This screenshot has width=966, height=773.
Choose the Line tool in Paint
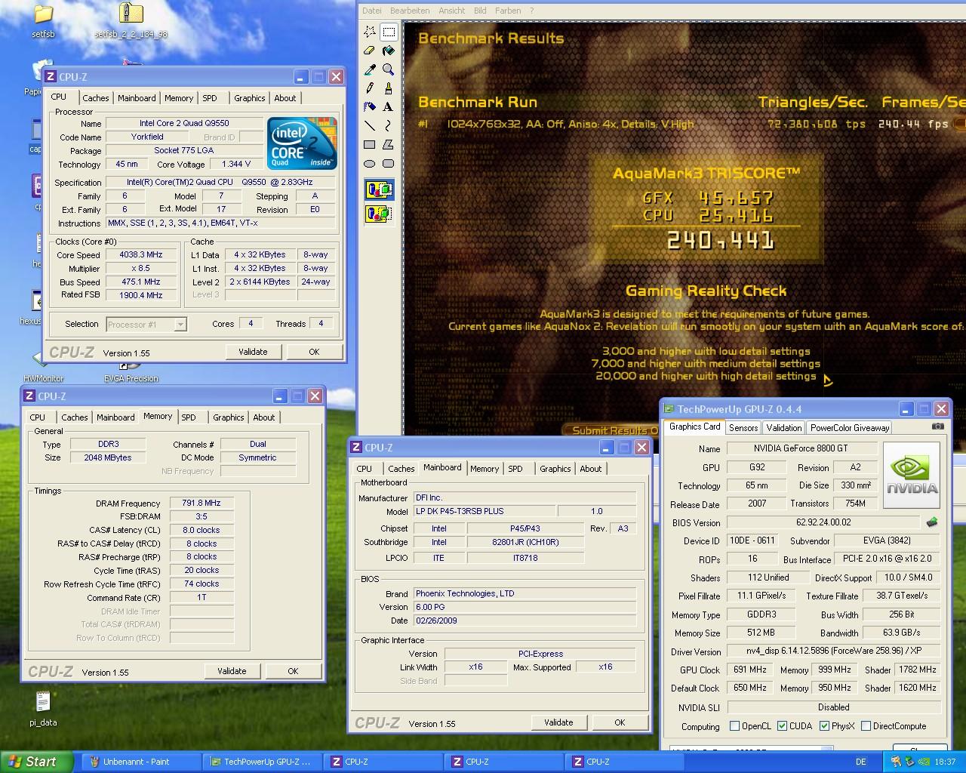(370, 125)
